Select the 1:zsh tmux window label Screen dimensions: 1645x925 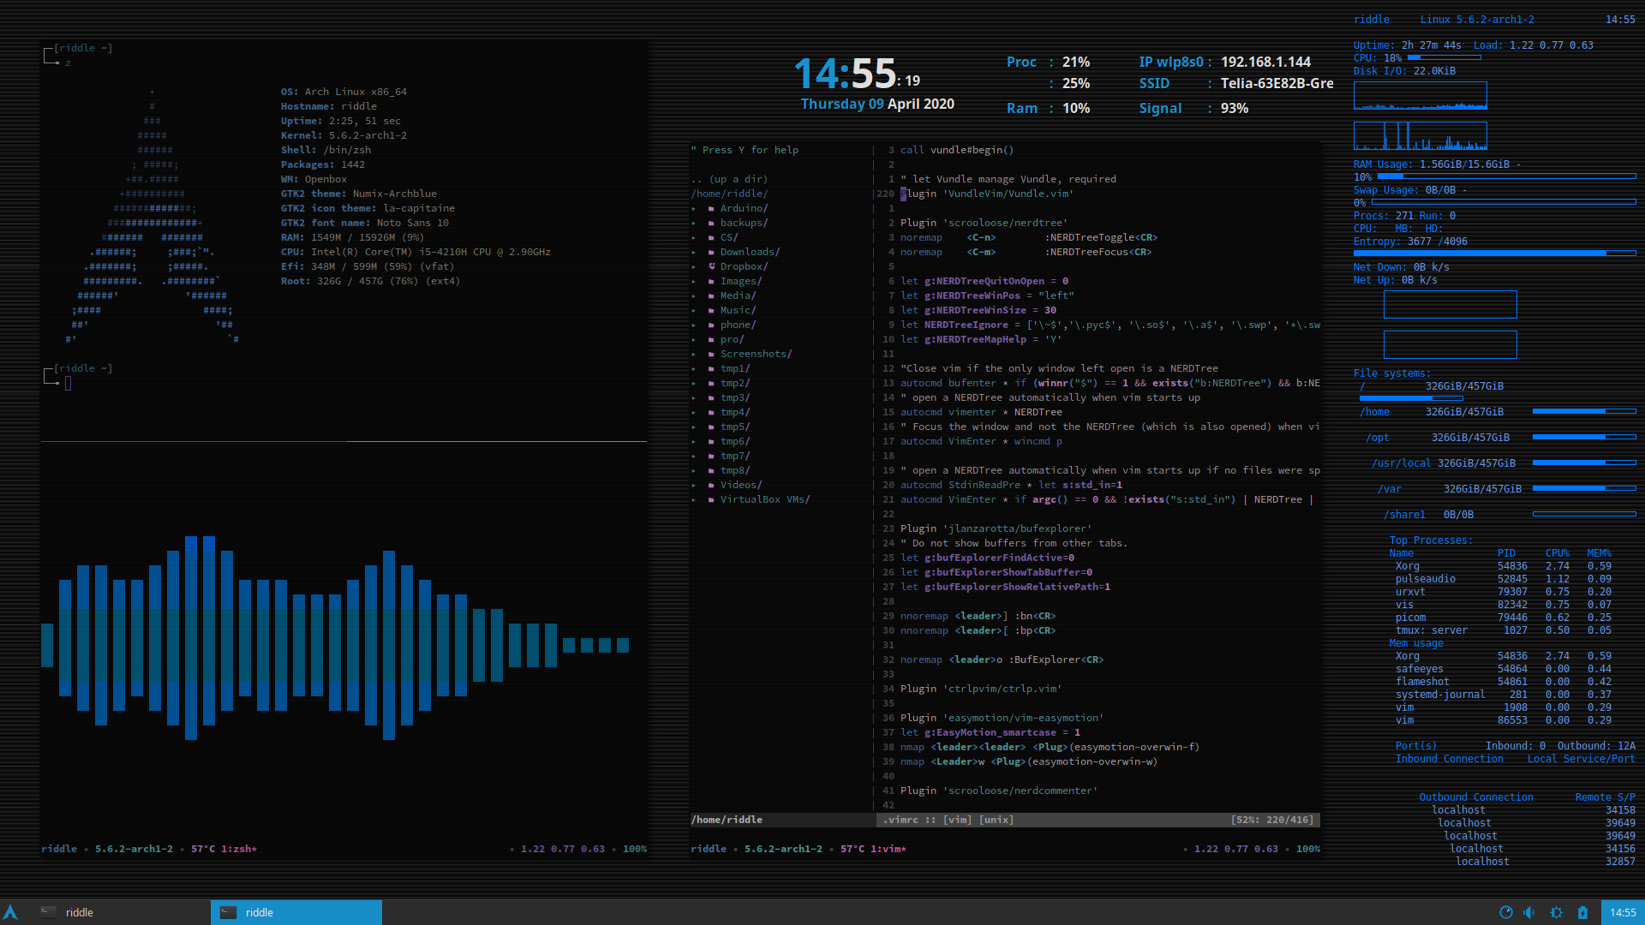(238, 849)
